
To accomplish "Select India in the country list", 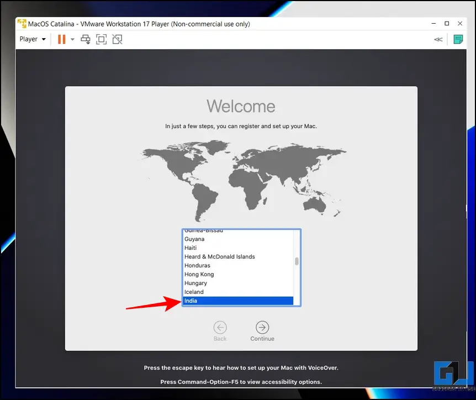I will coord(237,301).
